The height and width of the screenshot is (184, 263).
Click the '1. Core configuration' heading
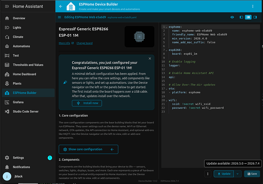point(73,115)
